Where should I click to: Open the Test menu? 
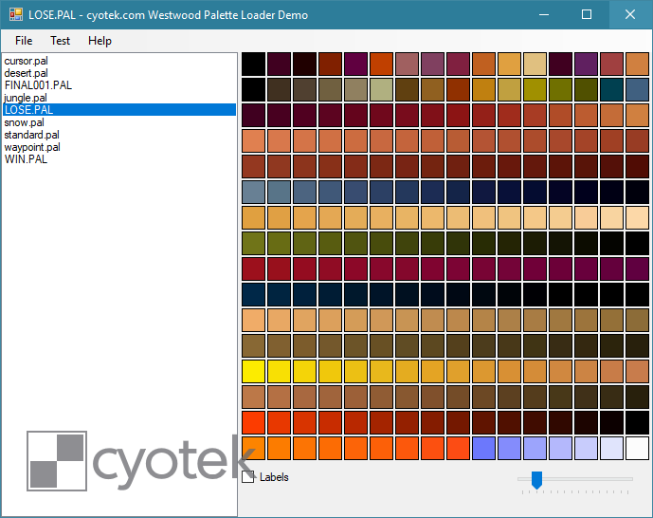click(x=60, y=41)
